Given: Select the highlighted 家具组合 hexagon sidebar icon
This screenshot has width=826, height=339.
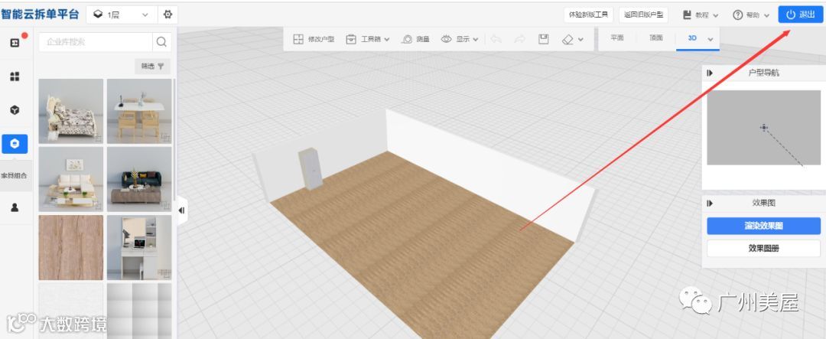Looking at the screenshot, I should [x=15, y=143].
